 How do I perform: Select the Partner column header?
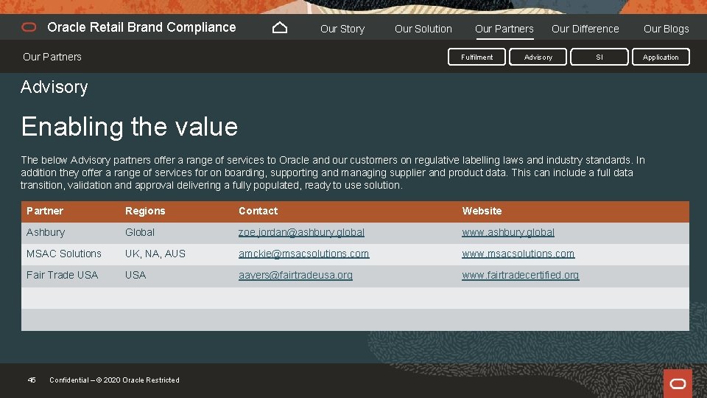tap(45, 211)
